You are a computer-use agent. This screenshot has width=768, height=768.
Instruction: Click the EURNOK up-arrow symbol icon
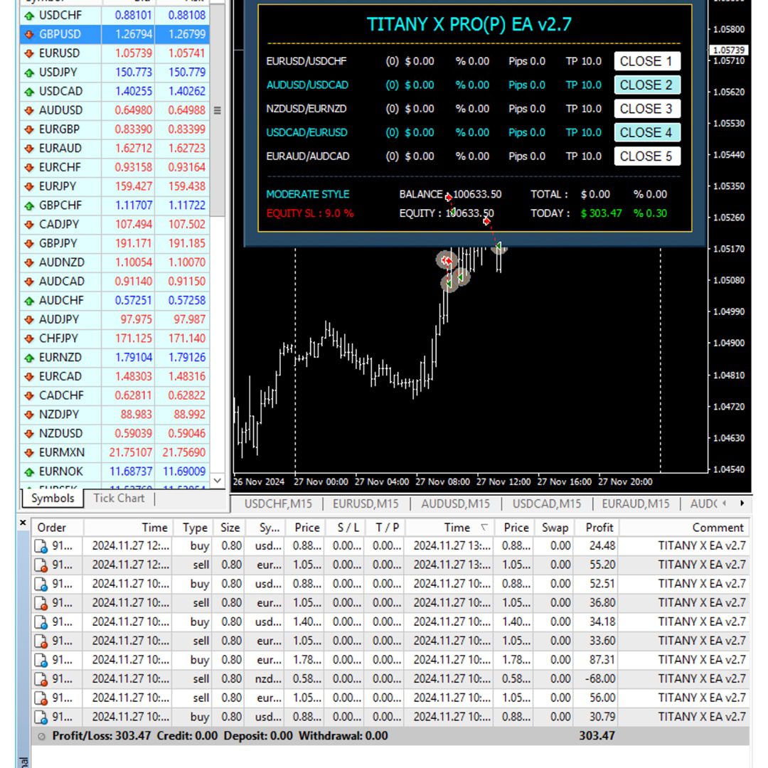click(29, 471)
